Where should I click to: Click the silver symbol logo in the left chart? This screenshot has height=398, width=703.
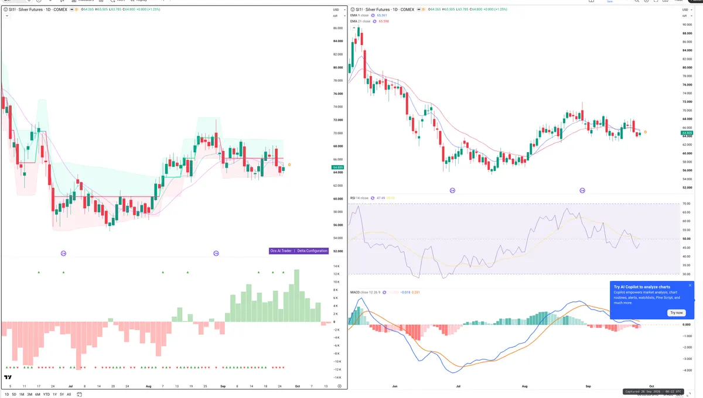[5, 10]
